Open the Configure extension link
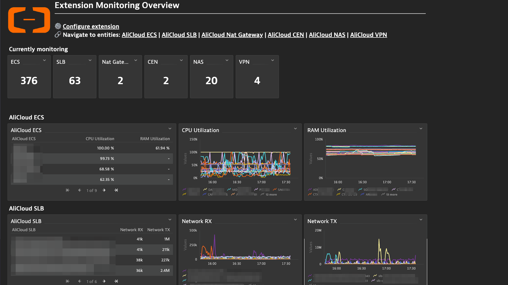The height and width of the screenshot is (285, 508). tap(91, 26)
